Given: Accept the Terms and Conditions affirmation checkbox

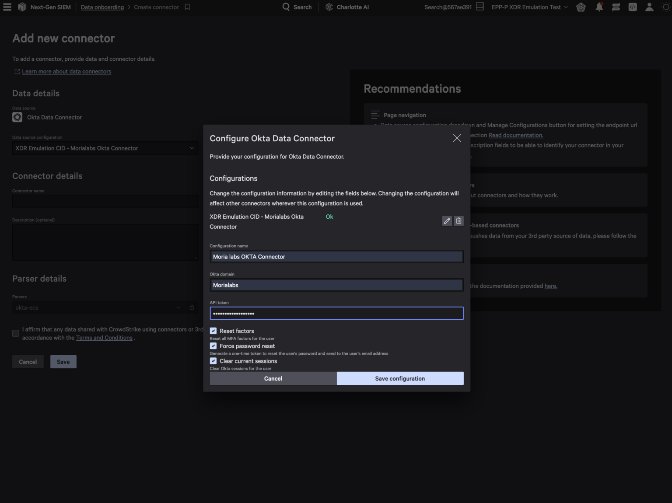Looking at the screenshot, I should point(15,333).
